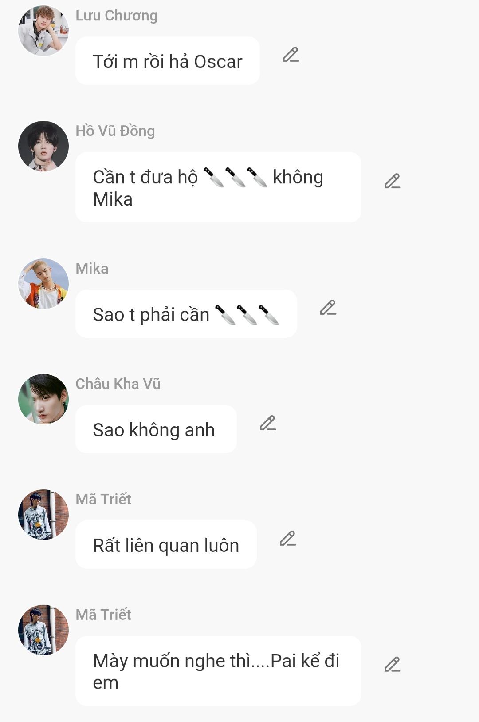Tap the "Rất liên quan luôn" bubble

(x=166, y=545)
